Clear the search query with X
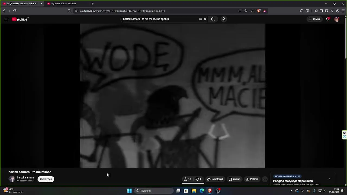 205,19
